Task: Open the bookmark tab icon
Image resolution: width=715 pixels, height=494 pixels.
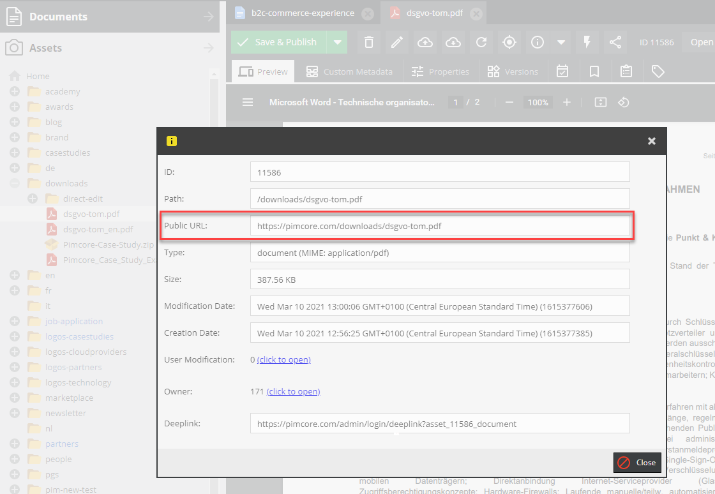Action: point(594,71)
